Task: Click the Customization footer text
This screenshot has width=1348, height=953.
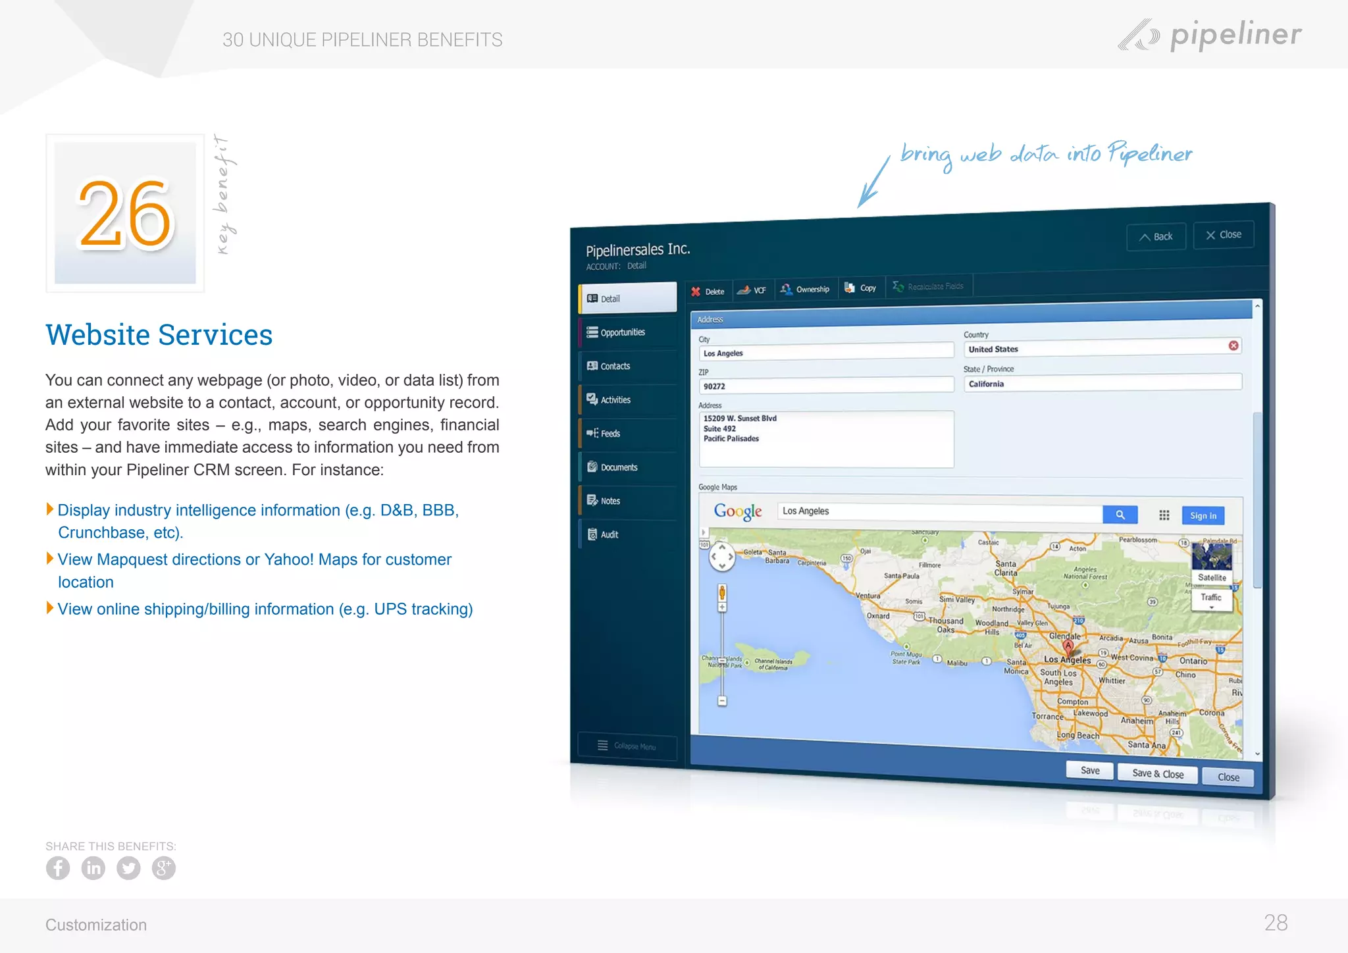Action: coord(96,925)
